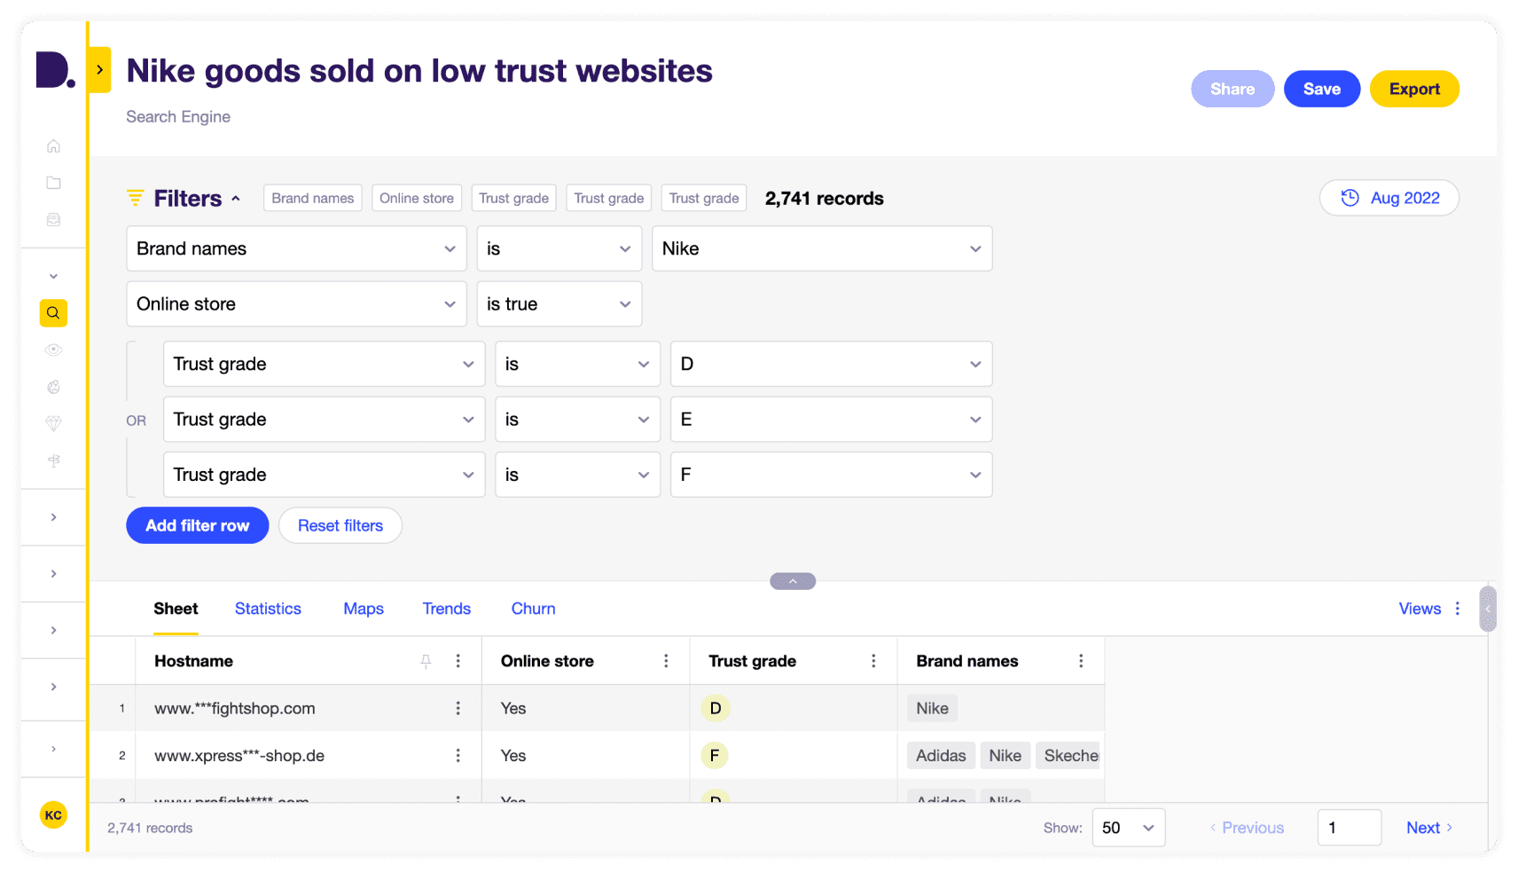
Task: Click the signpost icon in the sidebar
Action: coord(53,460)
